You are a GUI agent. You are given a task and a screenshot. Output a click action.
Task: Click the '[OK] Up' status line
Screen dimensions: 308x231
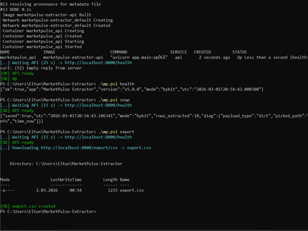click(x=9, y=79)
